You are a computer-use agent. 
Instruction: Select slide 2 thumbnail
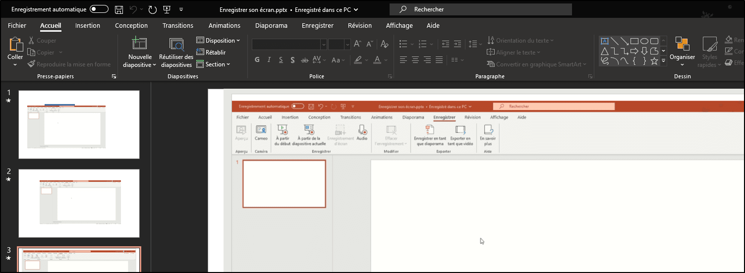click(79, 203)
